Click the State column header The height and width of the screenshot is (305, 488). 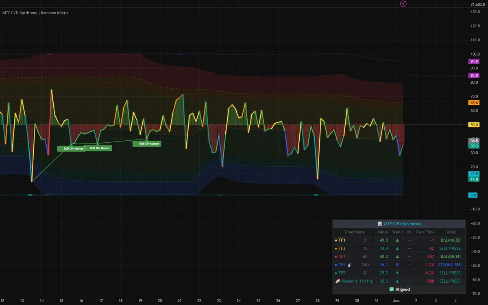tap(450, 232)
